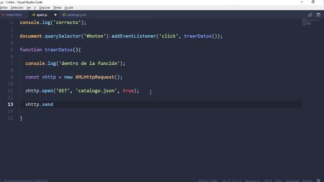This screenshot has height=182, width=324.
Task: Click the Espacios indentation setting in status bar
Action: 252,180
